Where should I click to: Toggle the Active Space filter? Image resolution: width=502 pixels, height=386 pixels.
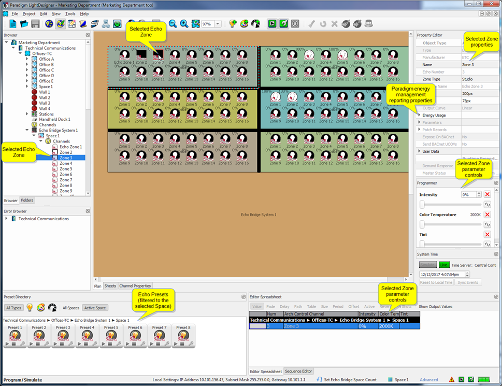pyautogui.click(x=95, y=308)
